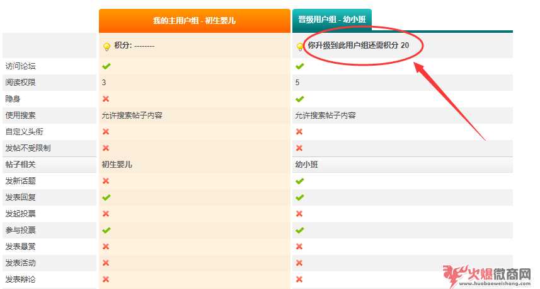Click the 发起投票 row label
540x289 pixels.
point(20,214)
